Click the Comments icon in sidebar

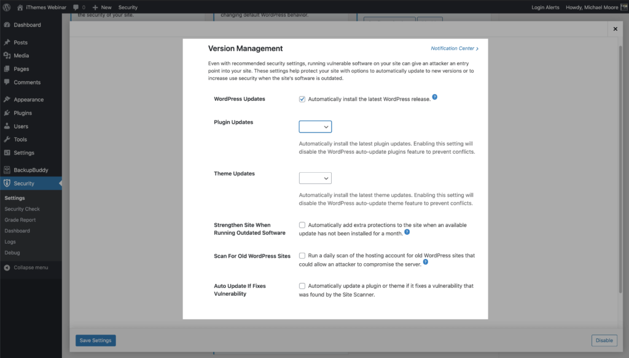[7, 82]
